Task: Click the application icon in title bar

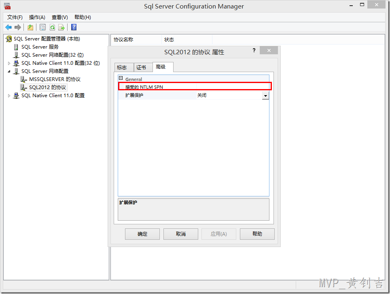Action: 7,6
